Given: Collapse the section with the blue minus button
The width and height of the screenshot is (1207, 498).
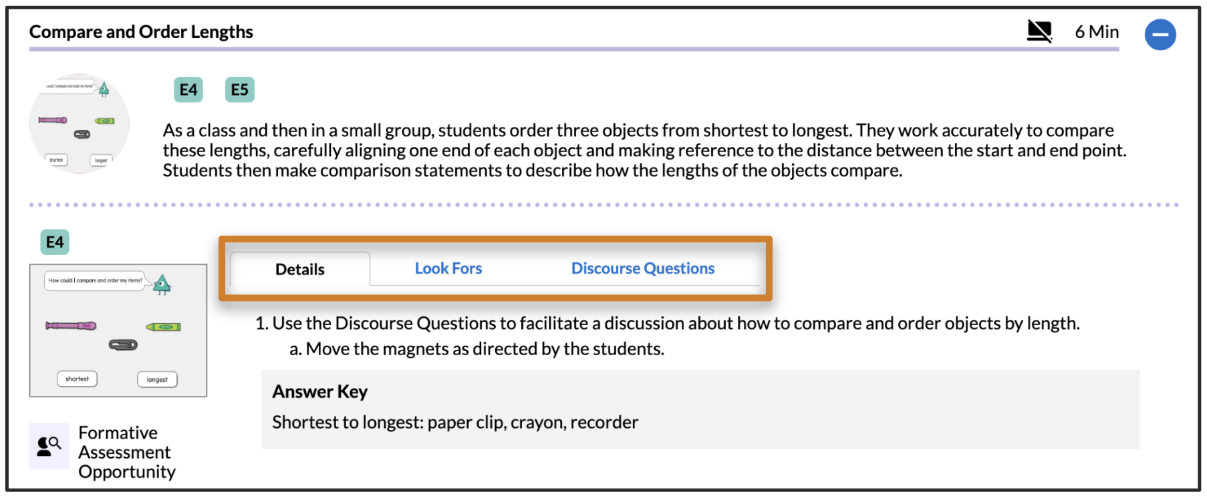Looking at the screenshot, I should (x=1160, y=35).
